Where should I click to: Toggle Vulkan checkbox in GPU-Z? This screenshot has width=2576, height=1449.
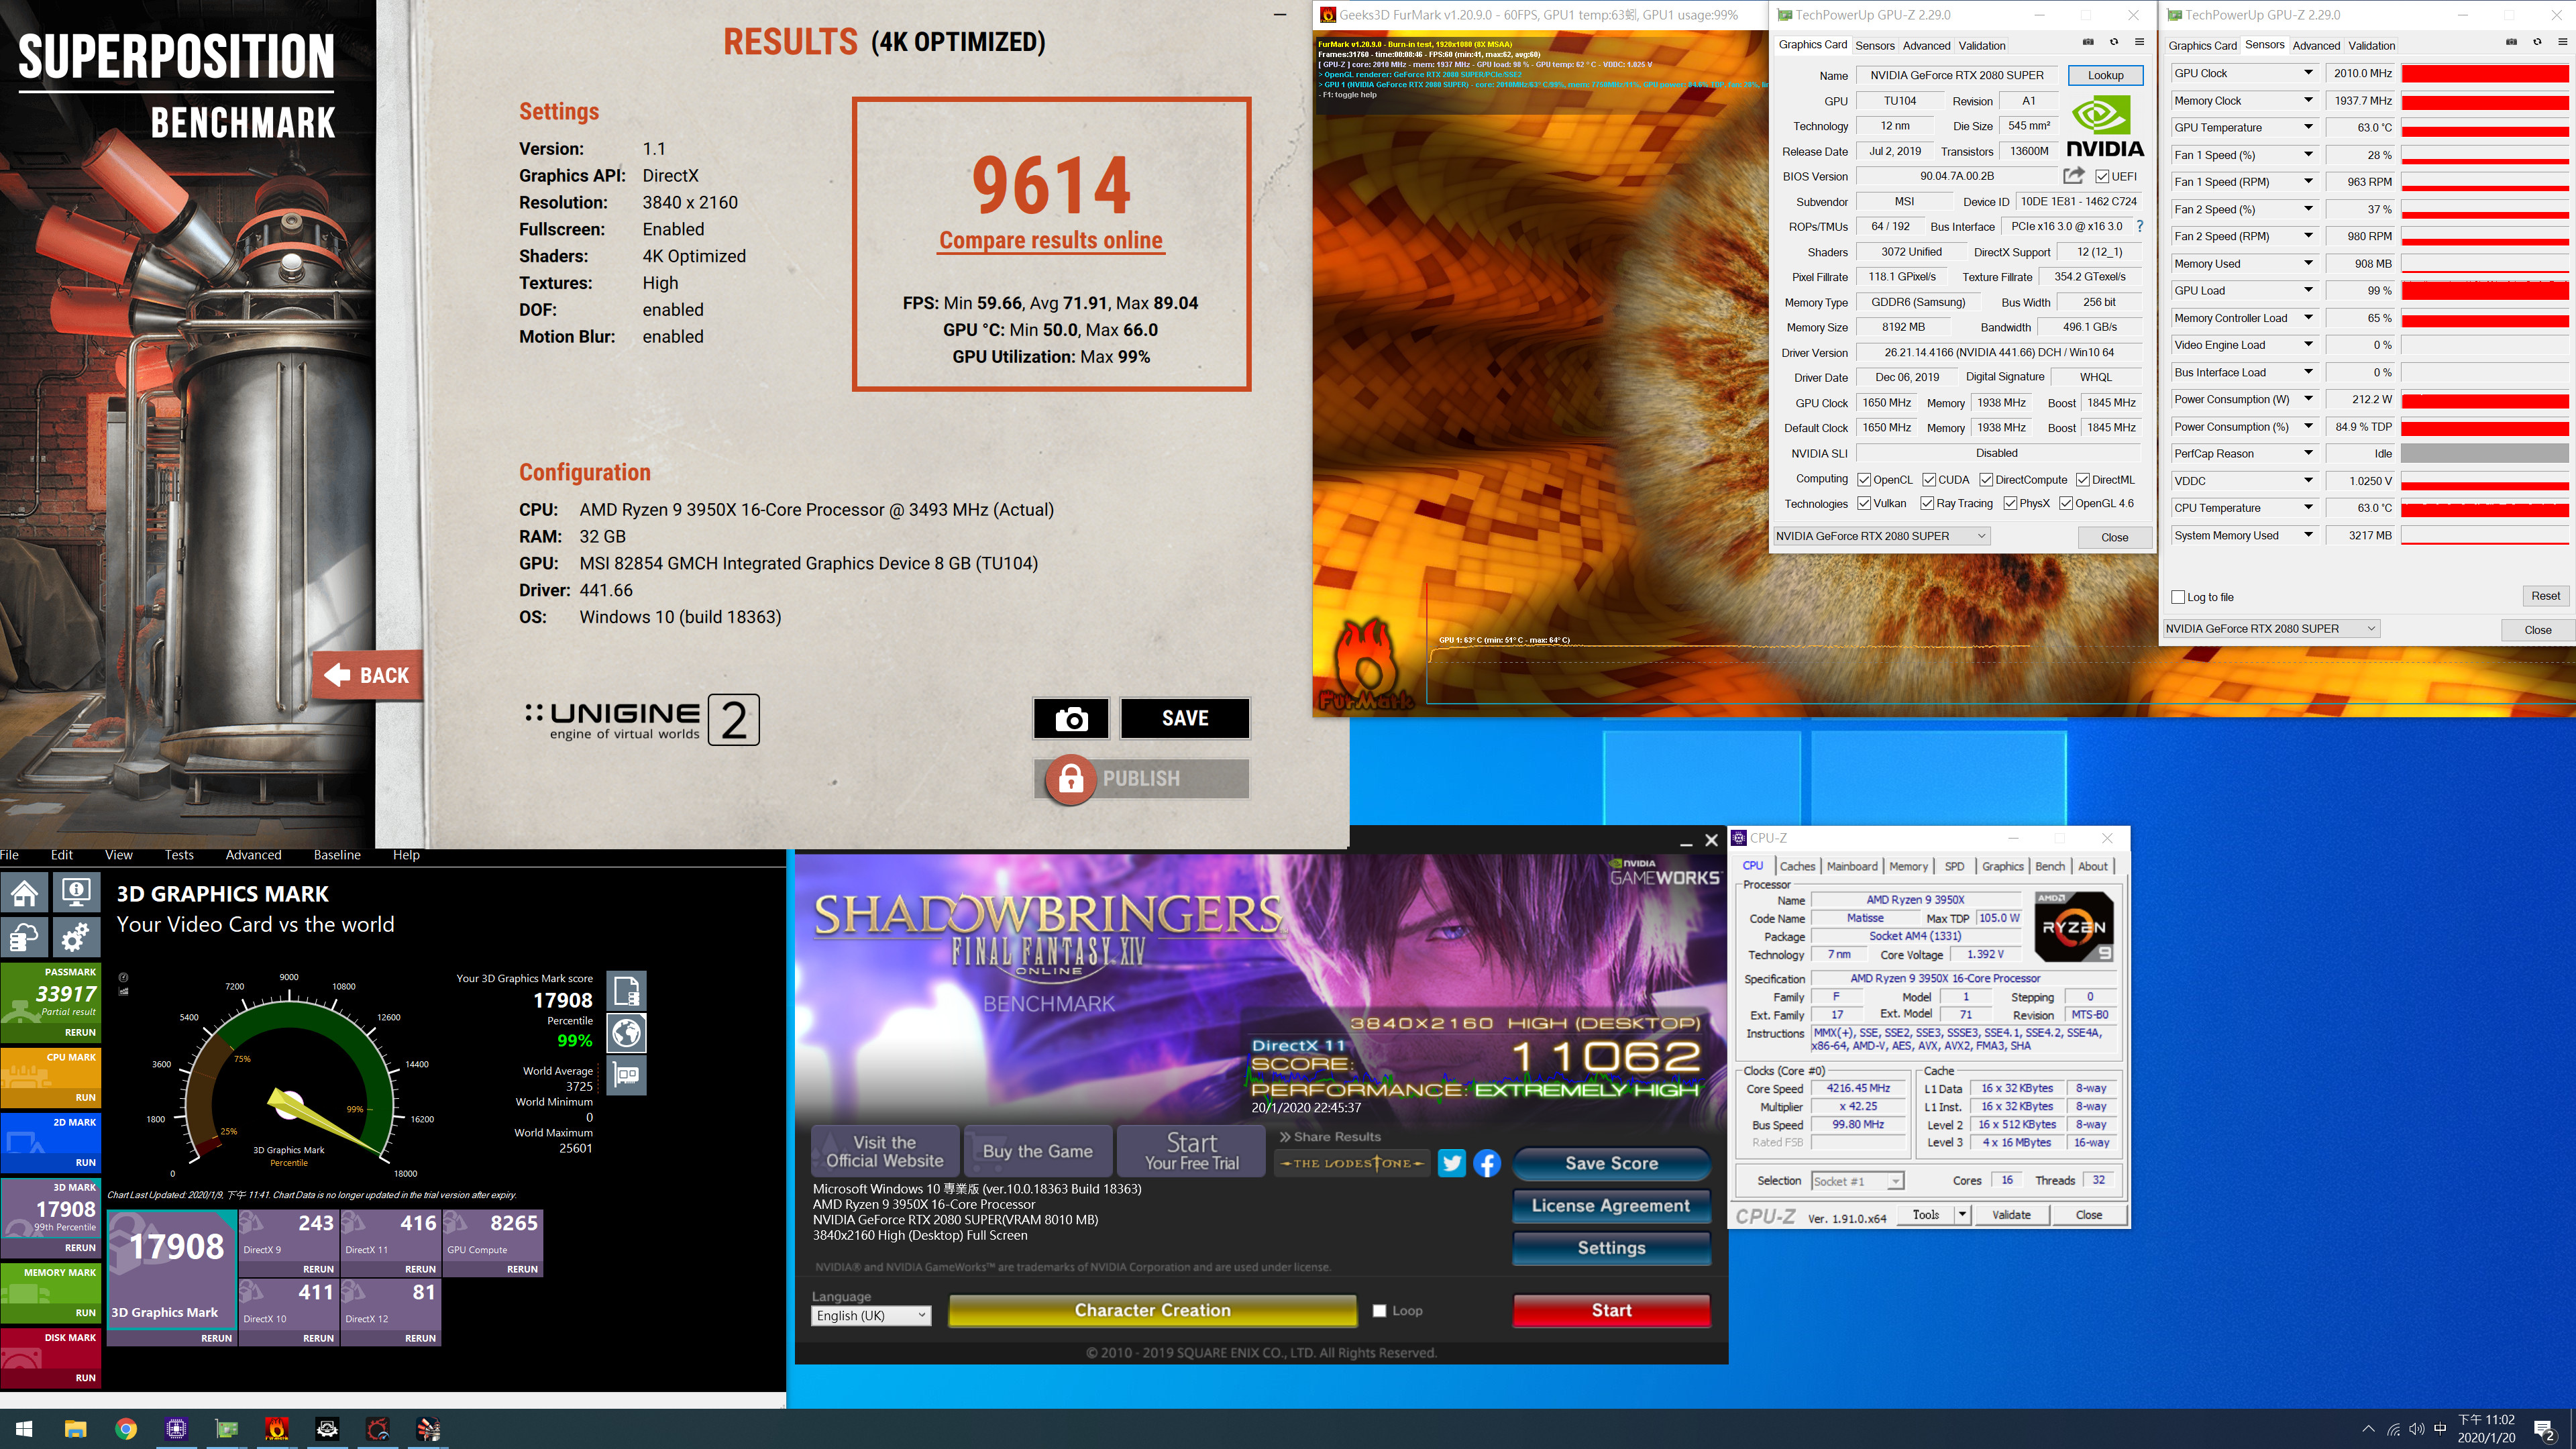[1864, 504]
